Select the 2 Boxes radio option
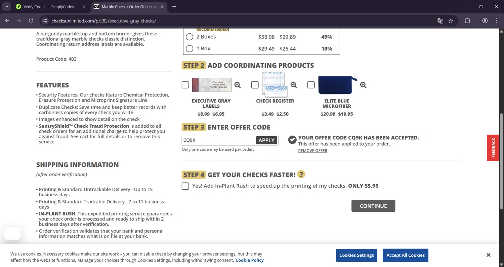 tap(190, 37)
